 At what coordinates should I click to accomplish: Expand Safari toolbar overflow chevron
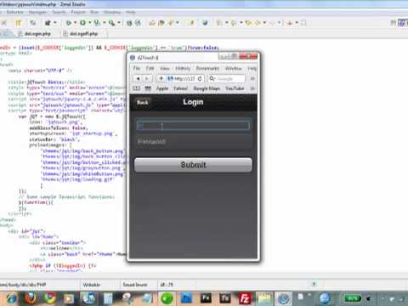click(x=252, y=78)
